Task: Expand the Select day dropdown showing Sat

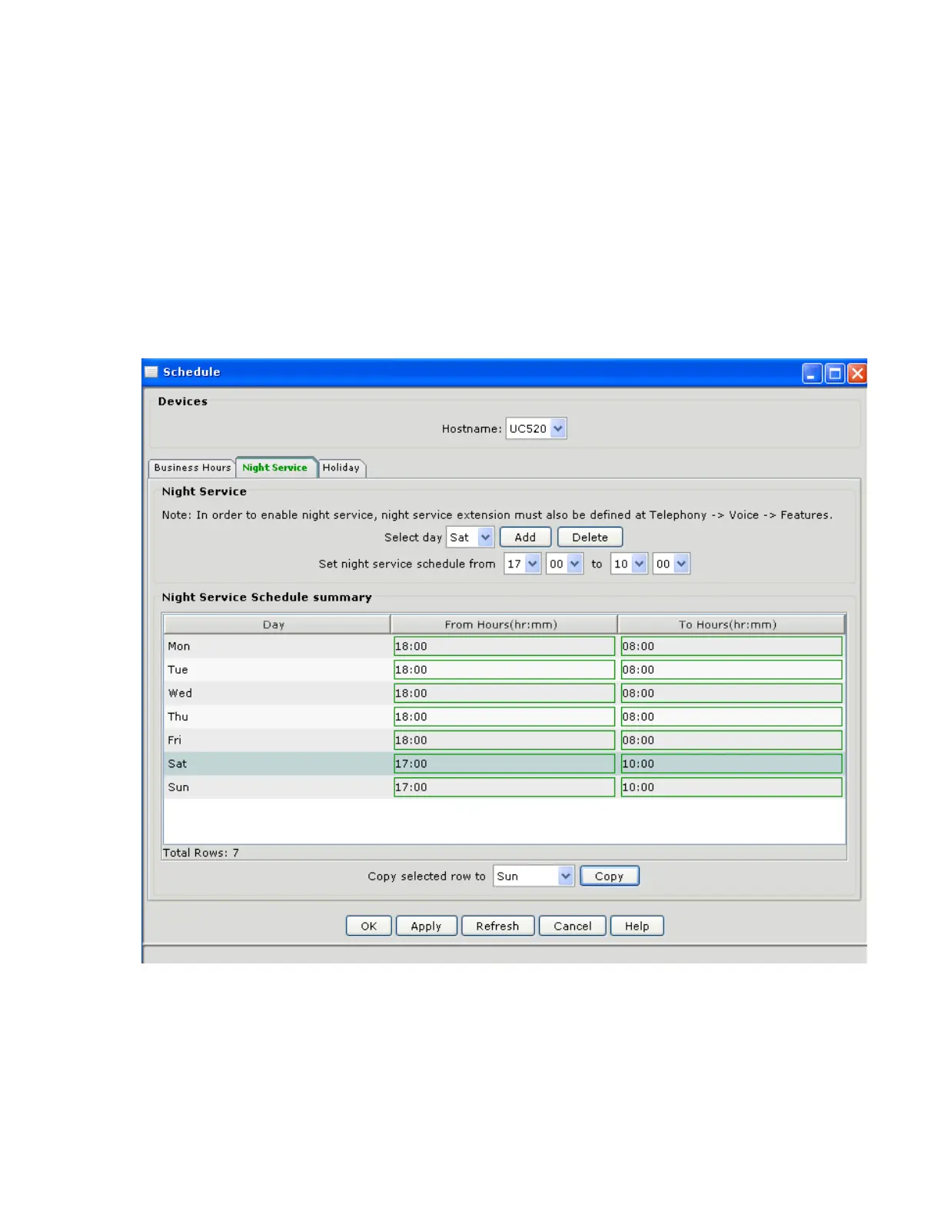Action: [x=470, y=537]
